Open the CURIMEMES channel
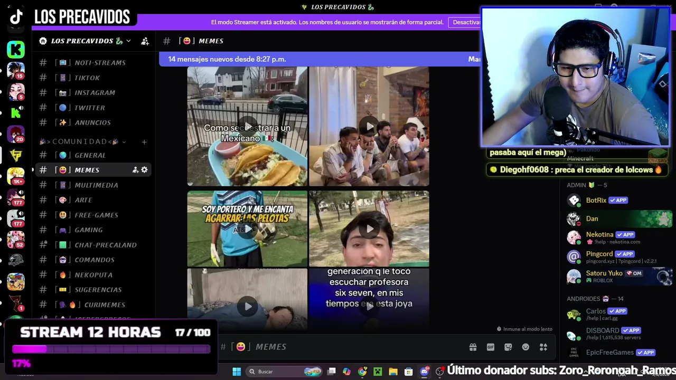The height and width of the screenshot is (380, 676). 94,305
